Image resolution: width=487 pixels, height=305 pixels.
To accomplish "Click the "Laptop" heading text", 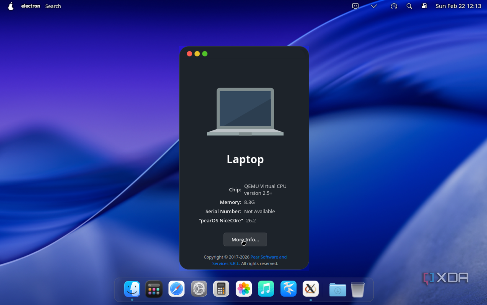I will tap(245, 159).
